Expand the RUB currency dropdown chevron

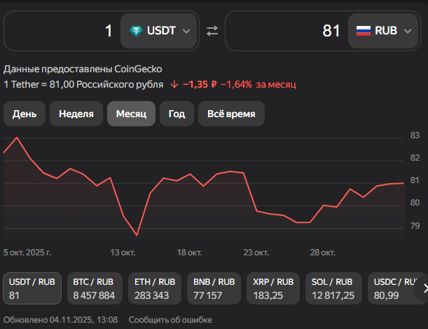click(x=408, y=31)
